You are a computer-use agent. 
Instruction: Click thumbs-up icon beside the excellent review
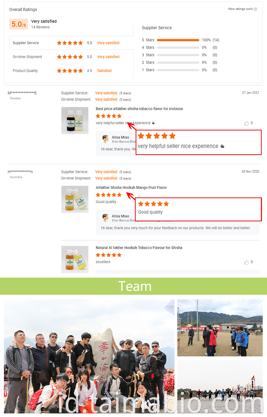point(246,262)
